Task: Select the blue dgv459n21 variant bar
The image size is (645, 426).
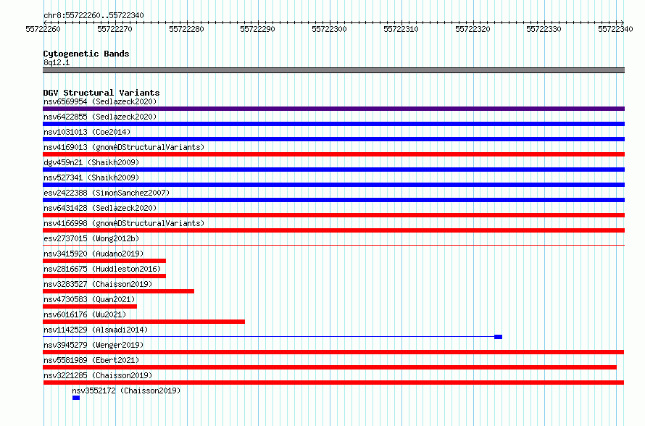Action: click(x=333, y=170)
